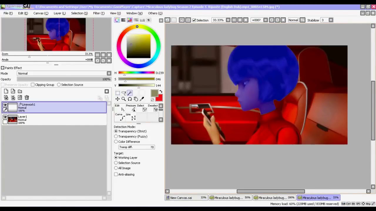Open the color panel options dropdown arrow
376x211 pixels.
[x=161, y=20]
